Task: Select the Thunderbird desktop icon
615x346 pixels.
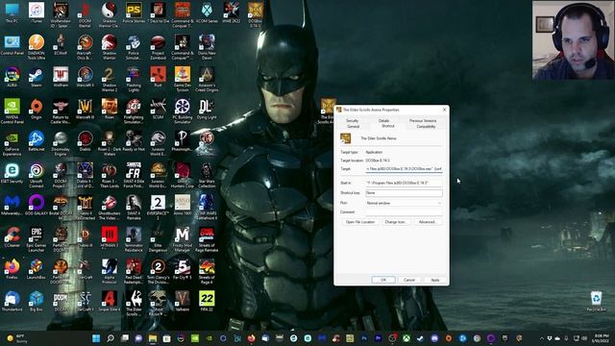Action: point(12,301)
